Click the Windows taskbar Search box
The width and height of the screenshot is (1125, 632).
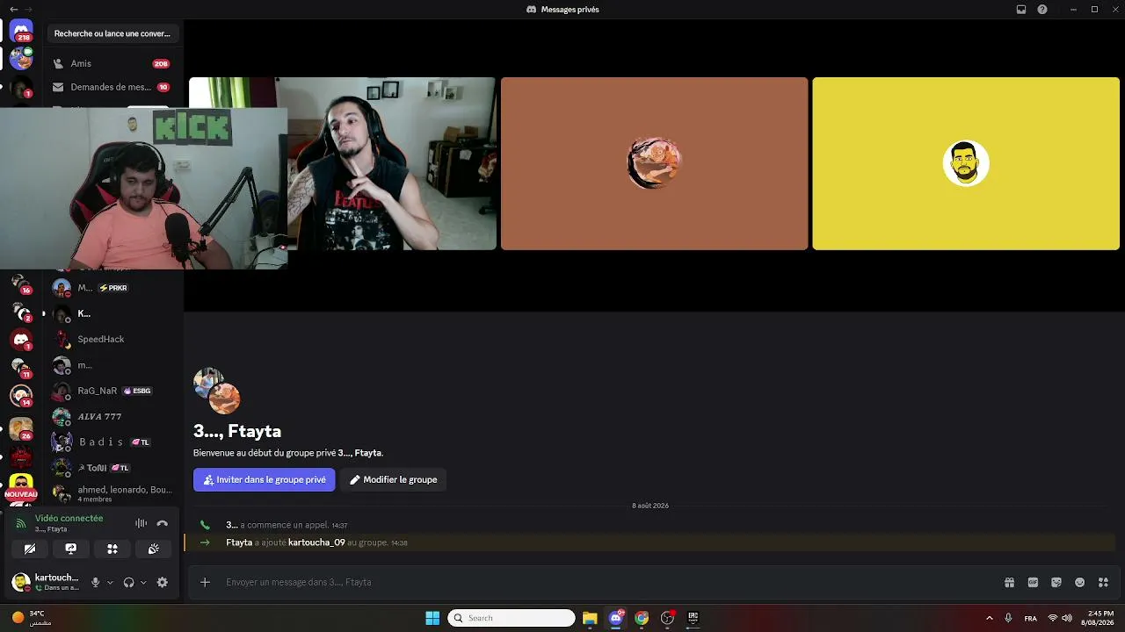512,618
